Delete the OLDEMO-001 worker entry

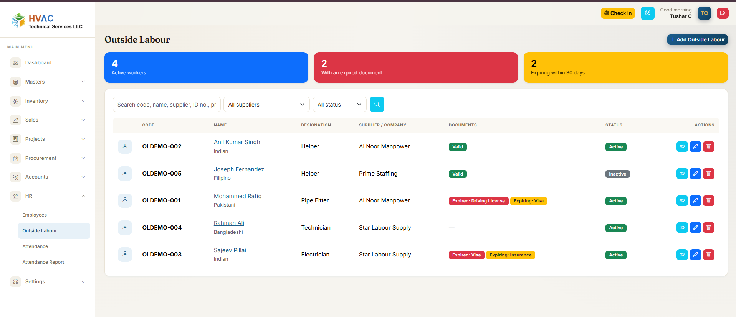(709, 200)
